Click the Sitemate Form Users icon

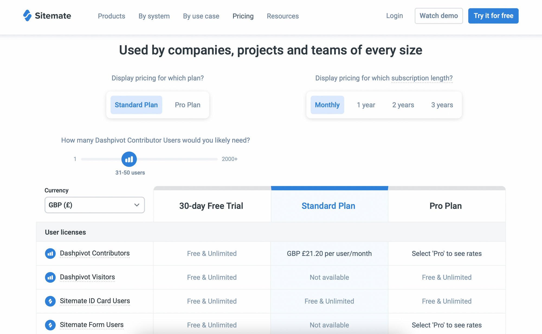point(50,325)
